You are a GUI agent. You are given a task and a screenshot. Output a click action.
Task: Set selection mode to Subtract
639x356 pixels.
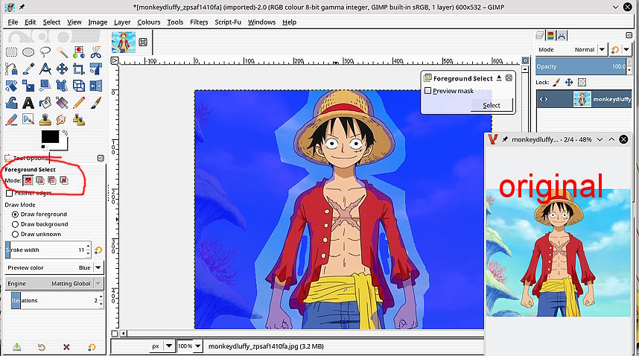(x=51, y=180)
